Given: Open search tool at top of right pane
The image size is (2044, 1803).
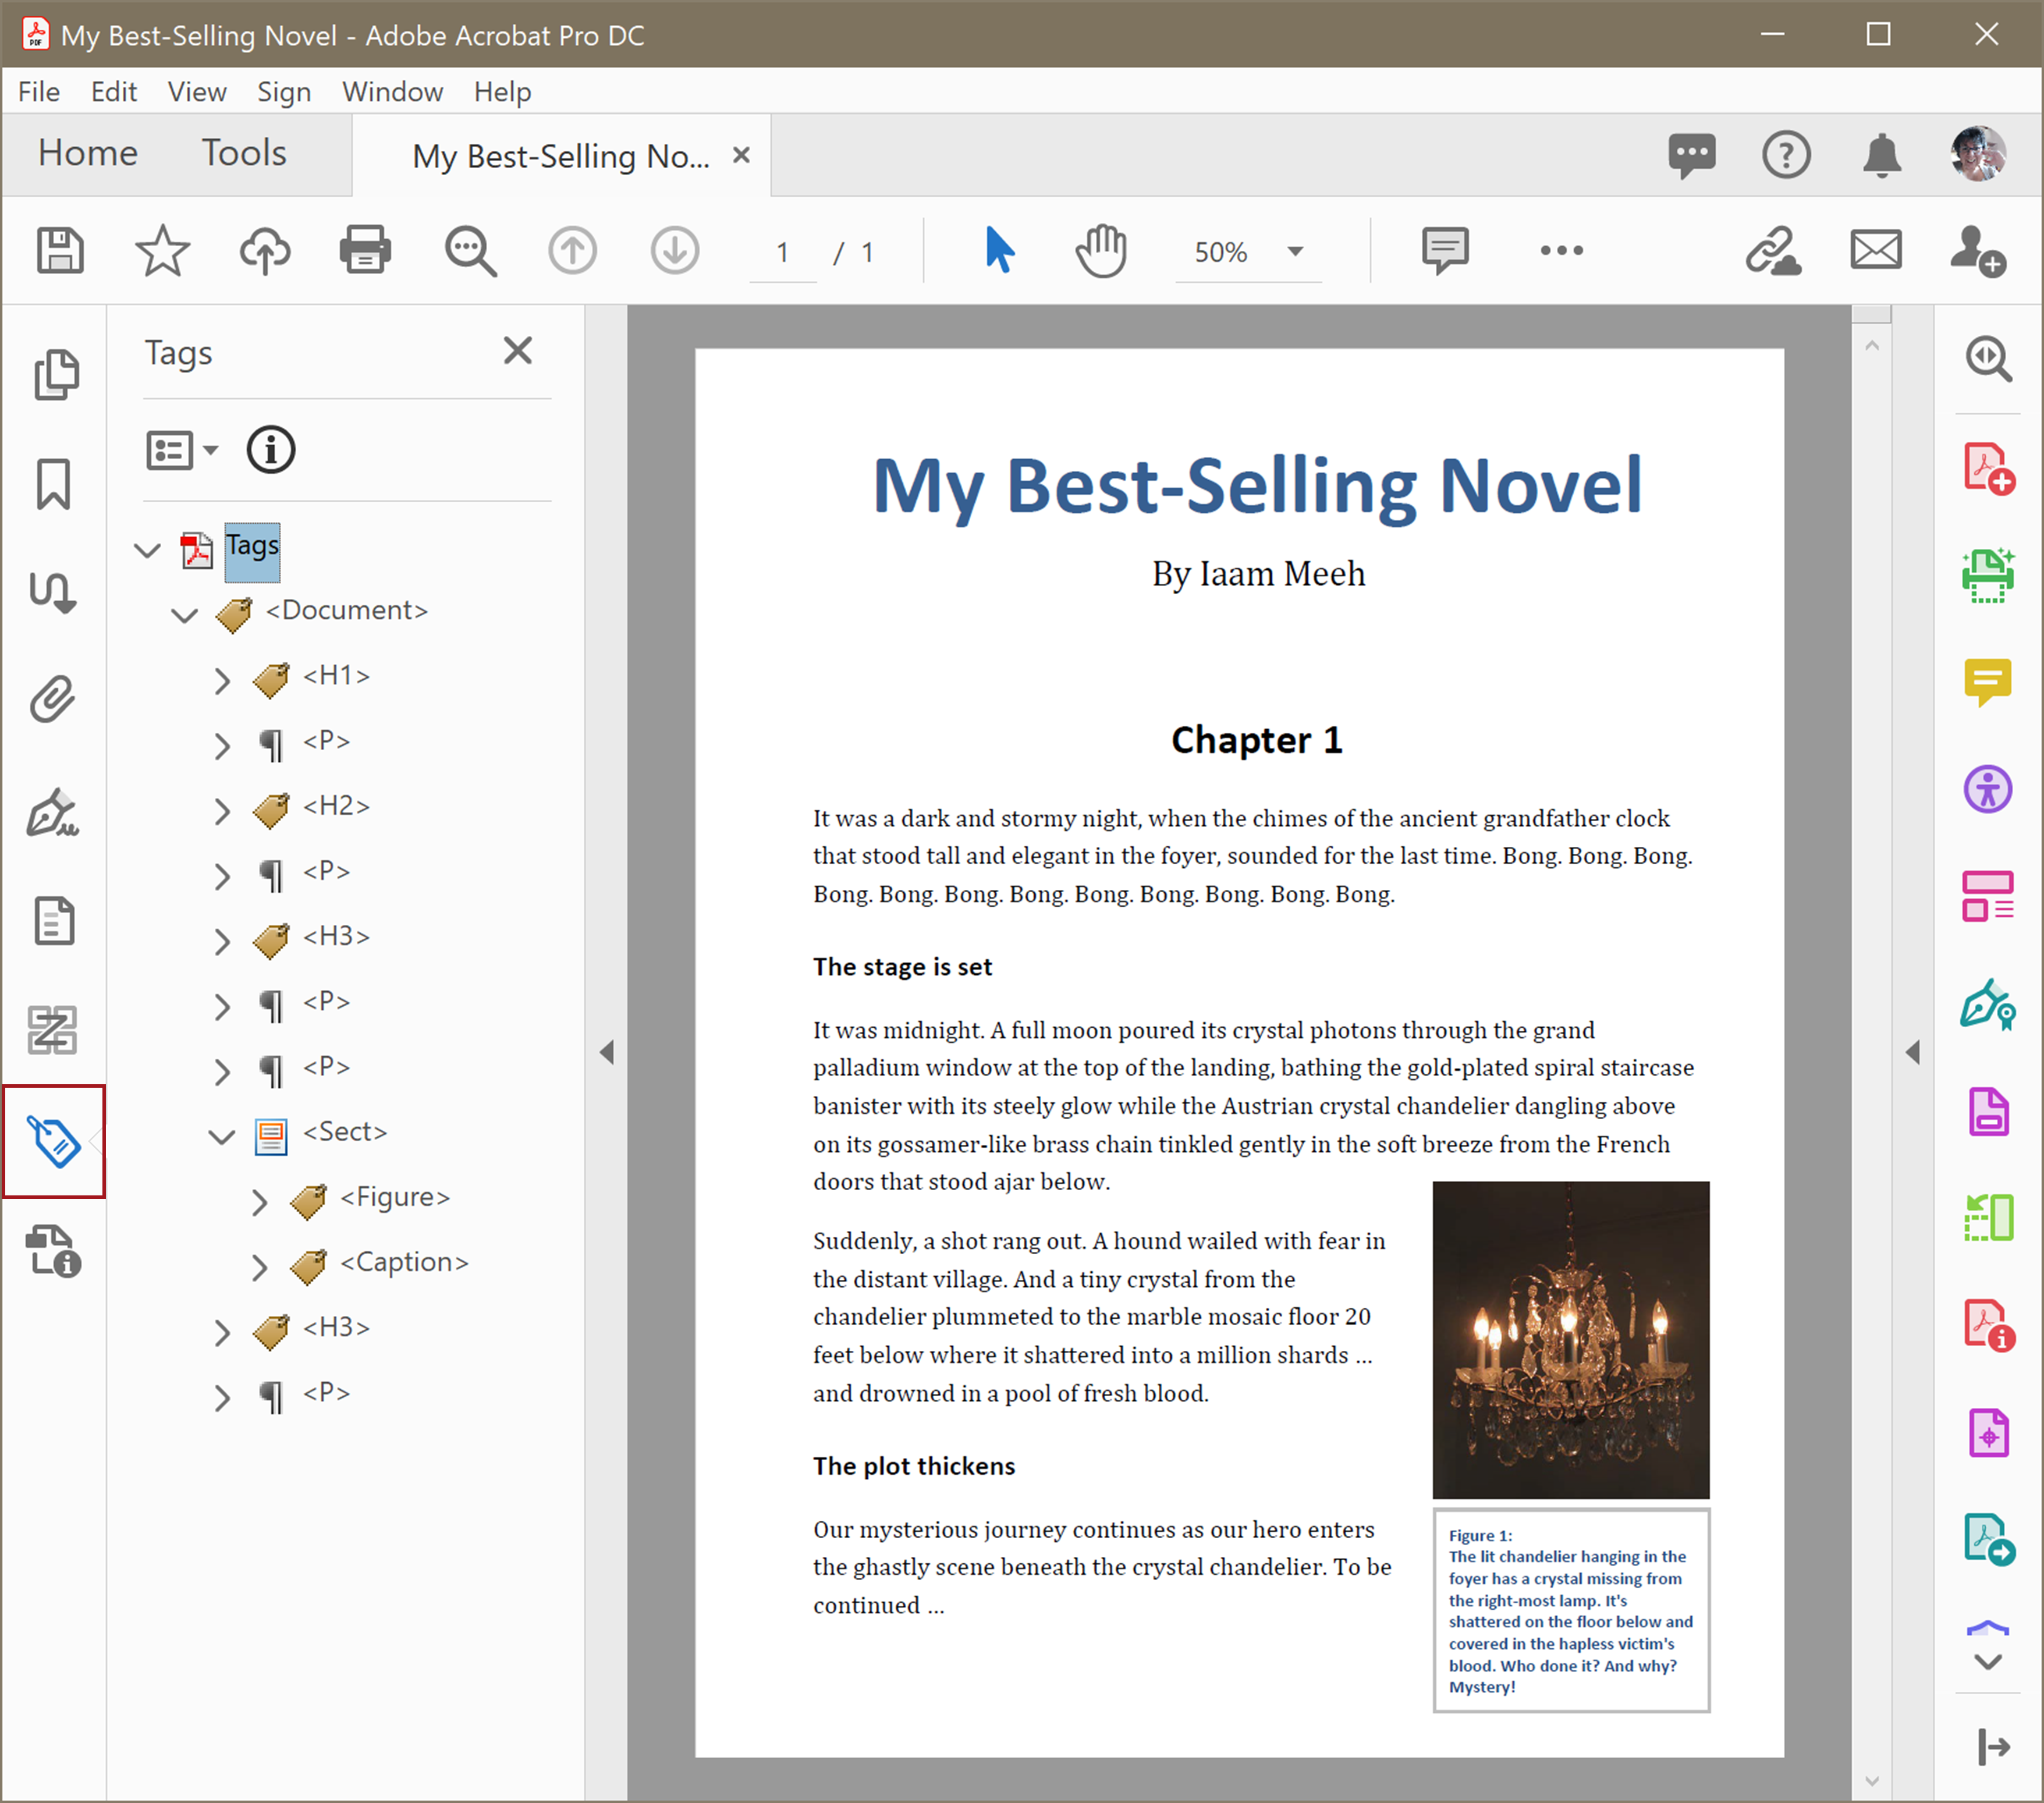Looking at the screenshot, I should (x=1988, y=359).
